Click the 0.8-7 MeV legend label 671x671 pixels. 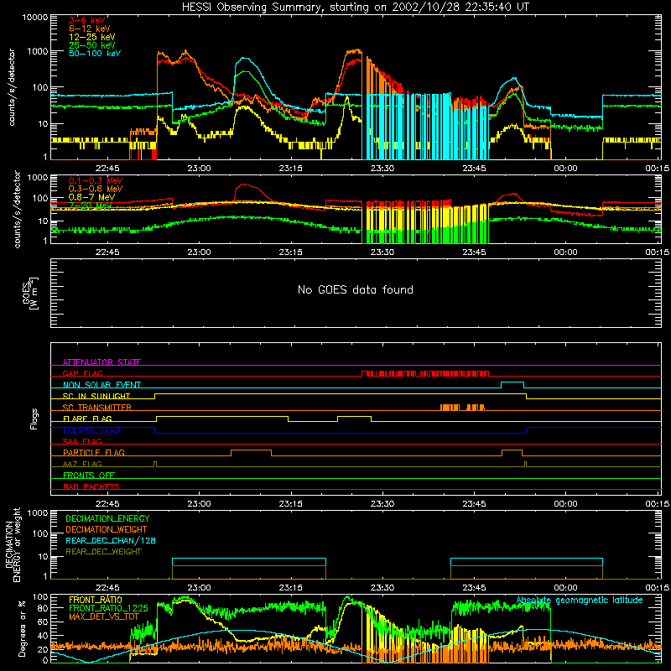coord(91,197)
